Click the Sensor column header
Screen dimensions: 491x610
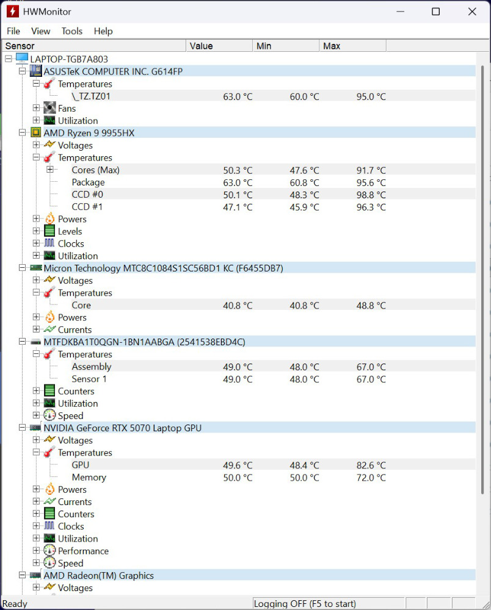[x=94, y=46]
